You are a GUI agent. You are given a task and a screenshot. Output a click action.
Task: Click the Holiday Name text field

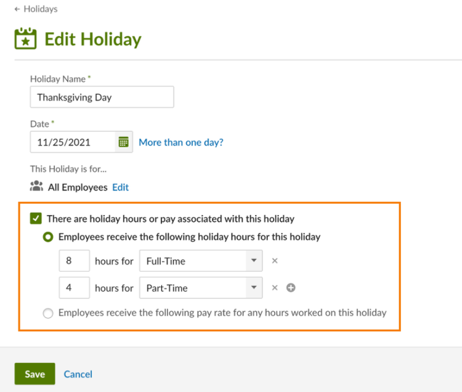pos(102,97)
